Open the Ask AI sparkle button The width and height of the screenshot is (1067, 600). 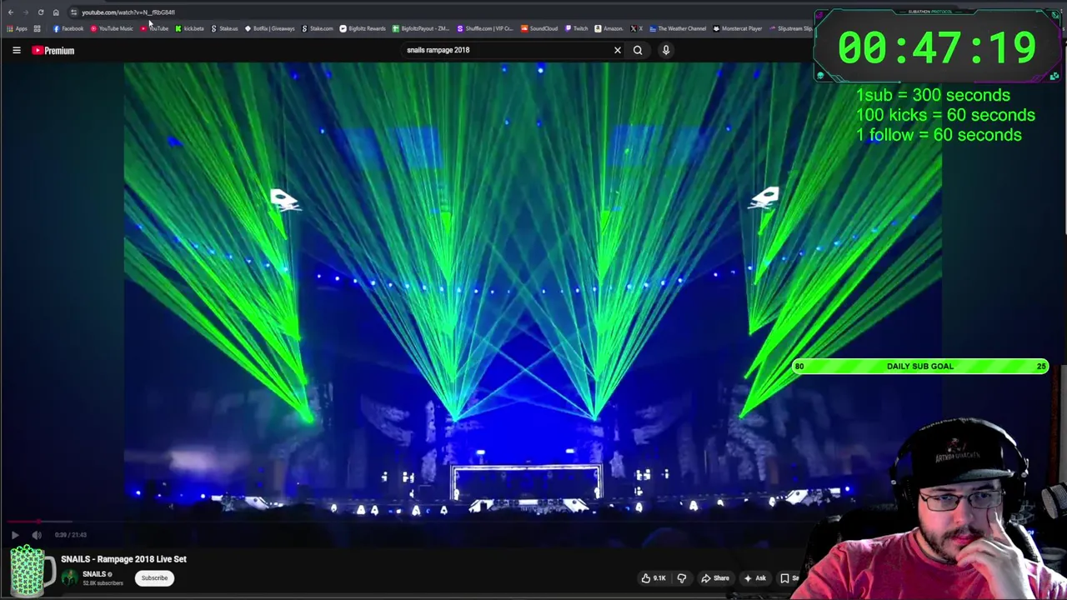[755, 578]
